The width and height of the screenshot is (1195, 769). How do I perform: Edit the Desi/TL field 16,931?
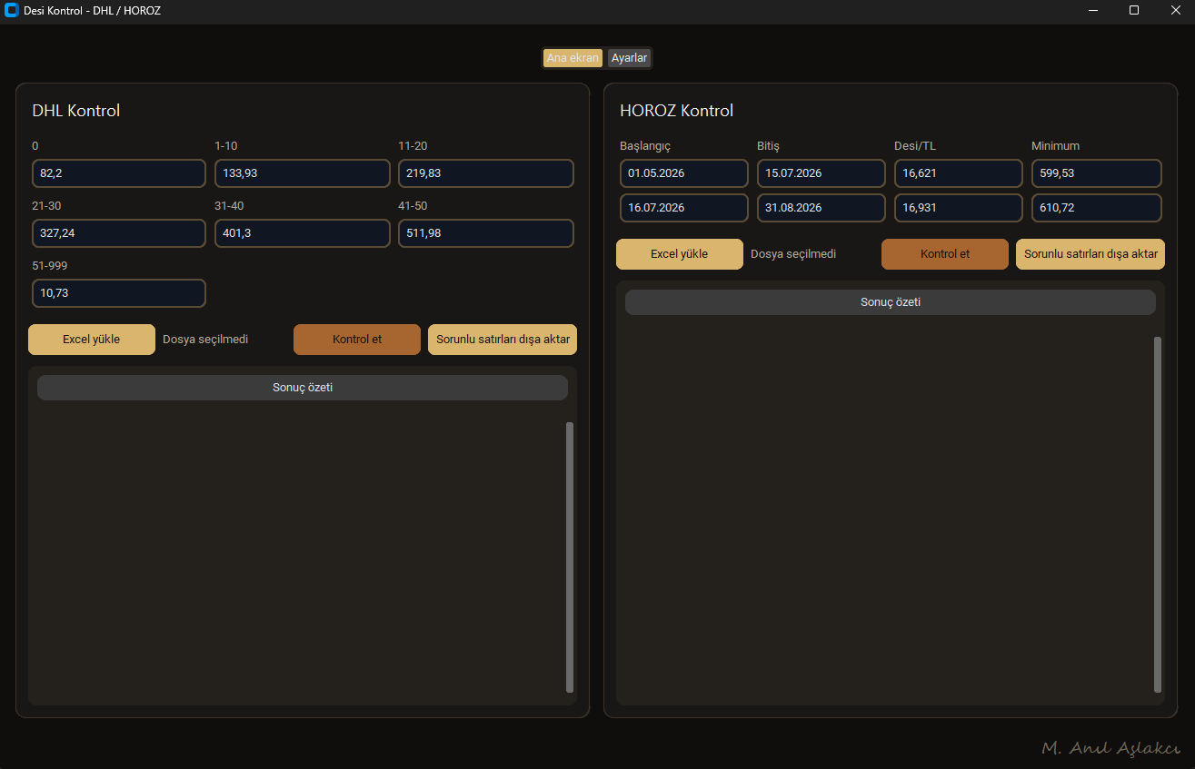(x=959, y=208)
